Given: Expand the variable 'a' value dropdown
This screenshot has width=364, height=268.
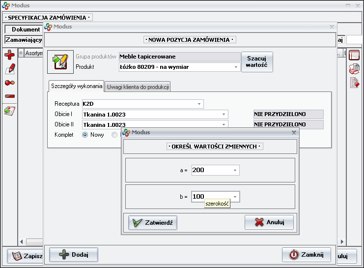Looking at the screenshot, I should coord(235,170).
